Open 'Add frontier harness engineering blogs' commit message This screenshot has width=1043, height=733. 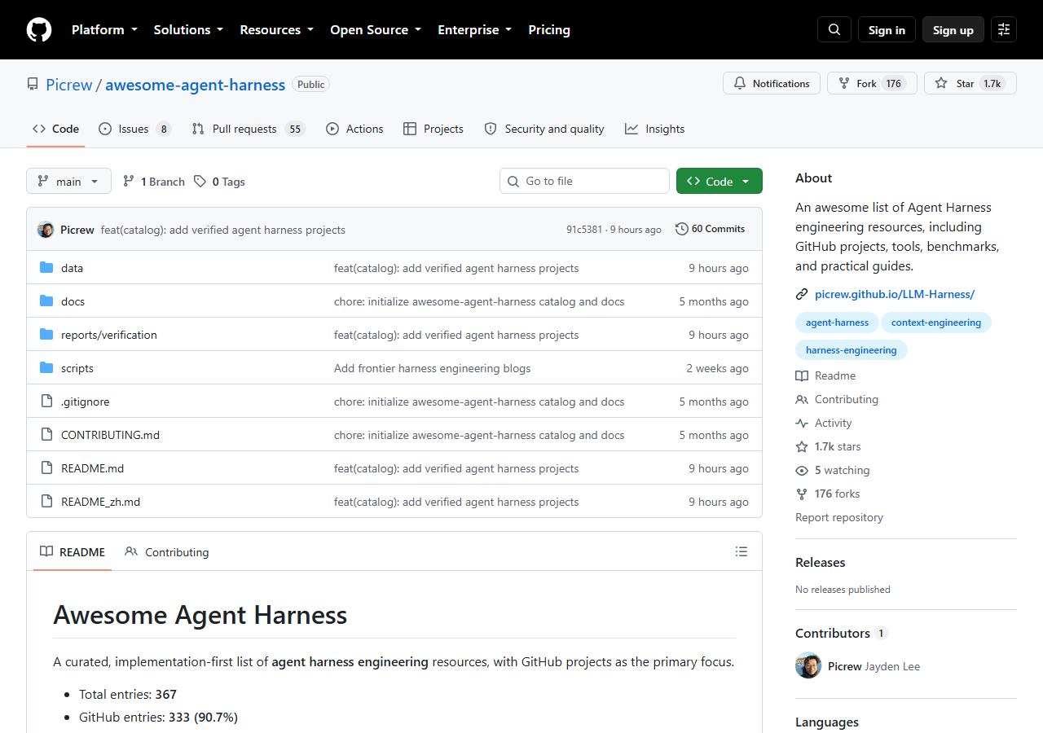click(x=432, y=368)
